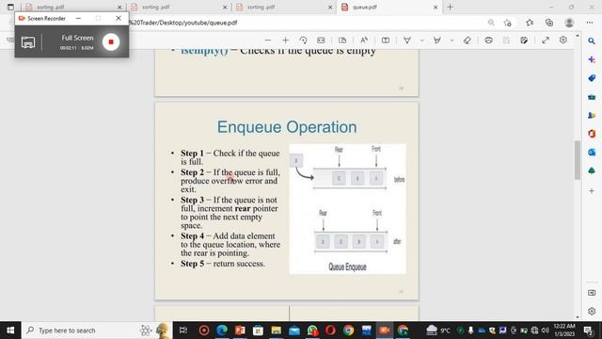Click the fit to width icon
602x339 pixels.
pyautogui.click(x=321, y=40)
